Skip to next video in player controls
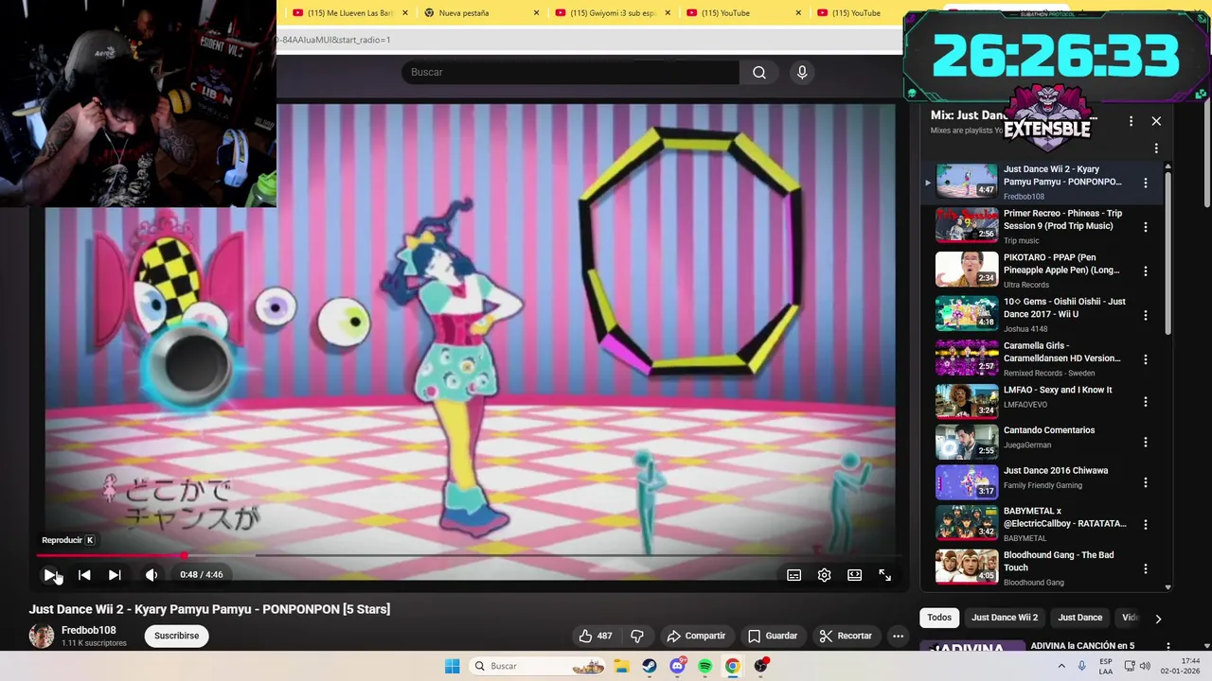Viewport: 1212px width, 681px height. tap(115, 574)
